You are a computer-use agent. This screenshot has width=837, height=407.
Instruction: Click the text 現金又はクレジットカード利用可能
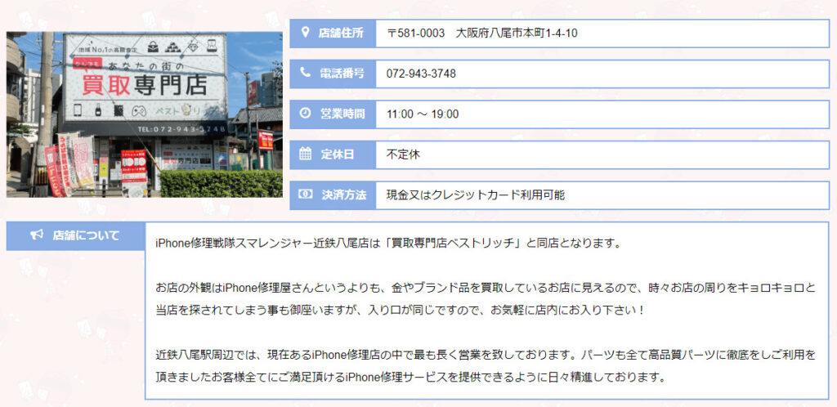476,195
